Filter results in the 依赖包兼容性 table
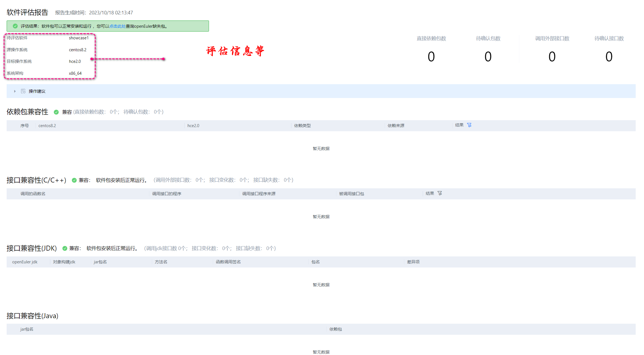644x355 pixels. point(469,125)
